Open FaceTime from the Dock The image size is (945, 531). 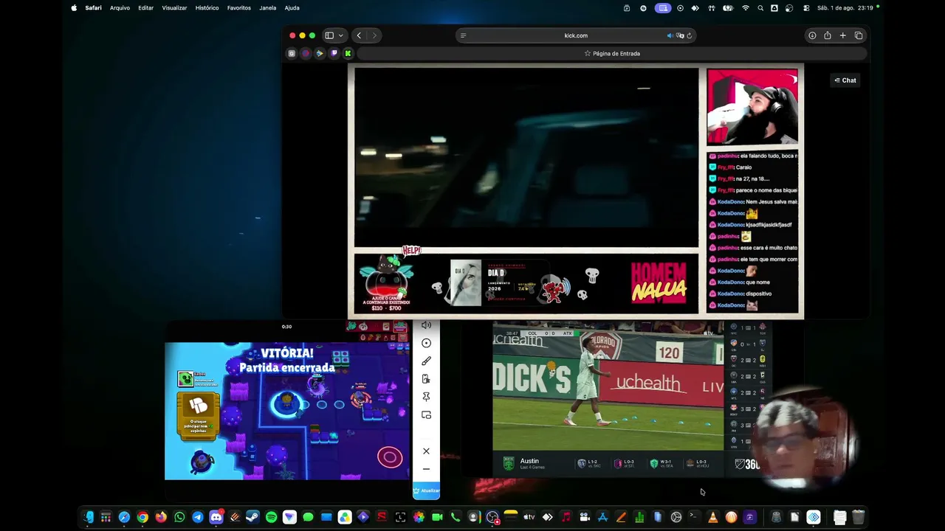click(x=437, y=517)
